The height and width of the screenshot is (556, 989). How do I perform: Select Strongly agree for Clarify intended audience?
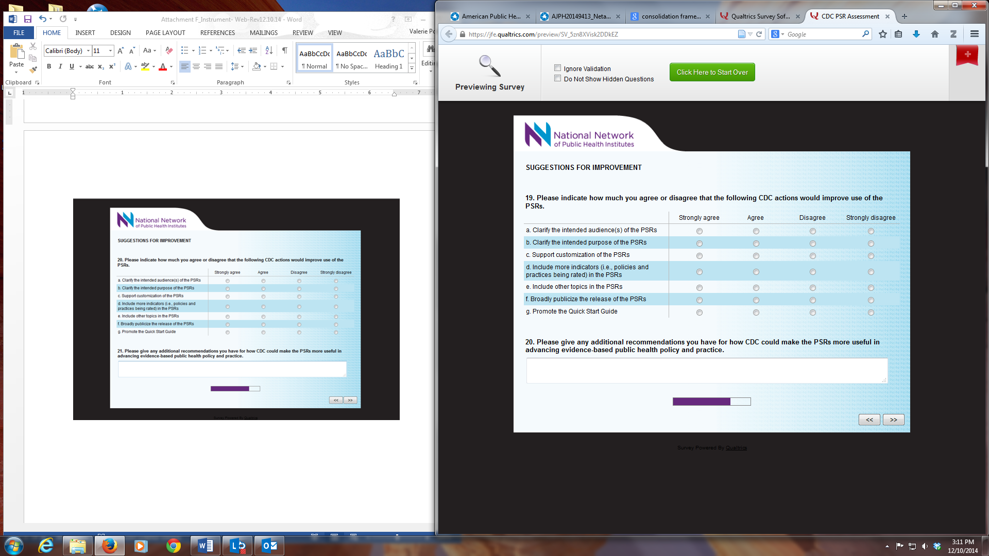coord(699,231)
